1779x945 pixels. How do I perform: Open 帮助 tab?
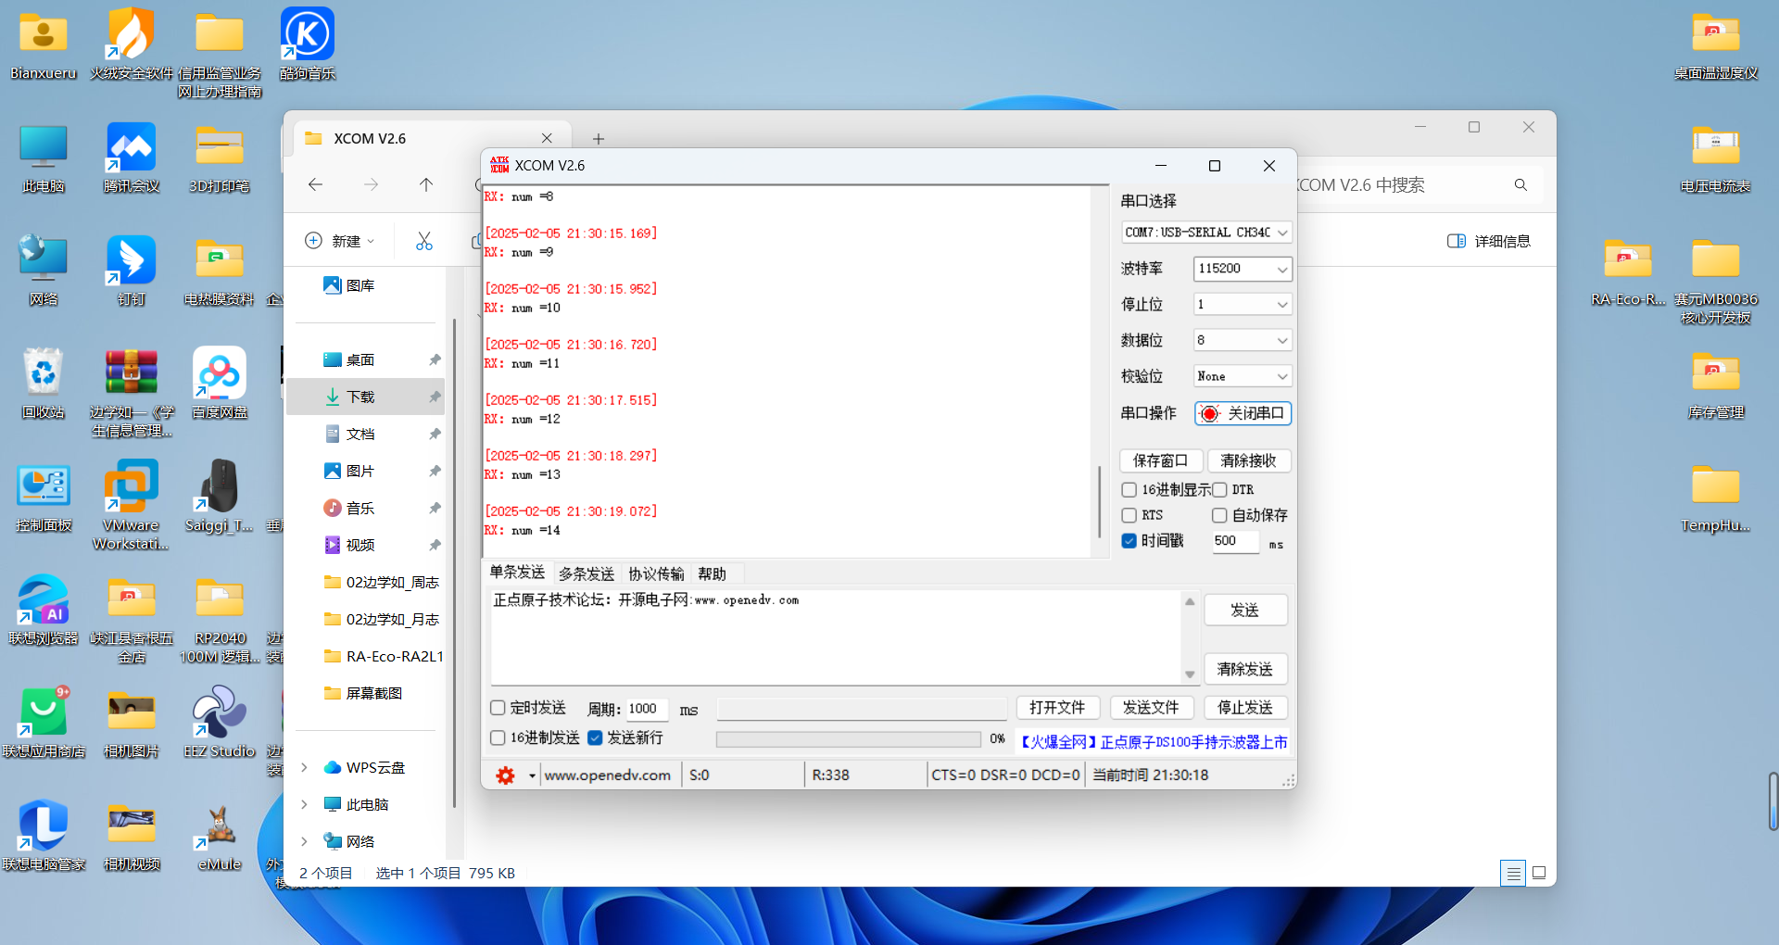pyautogui.click(x=712, y=573)
